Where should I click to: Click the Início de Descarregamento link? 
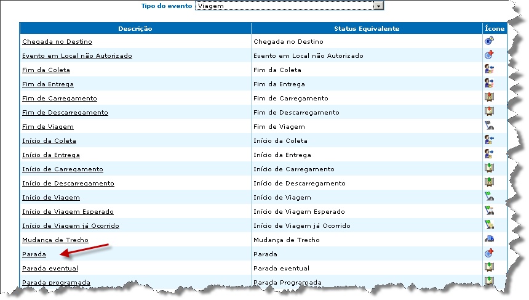(x=68, y=184)
